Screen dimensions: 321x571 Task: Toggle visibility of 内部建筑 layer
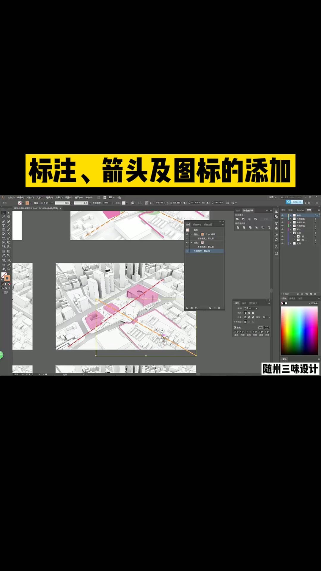click(x=282, y=219)
